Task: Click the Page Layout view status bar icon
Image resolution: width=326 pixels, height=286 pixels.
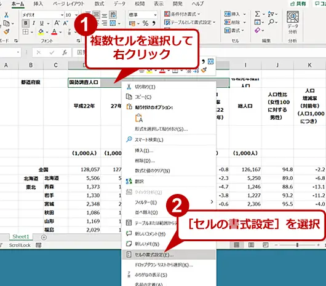Action: 251,245
